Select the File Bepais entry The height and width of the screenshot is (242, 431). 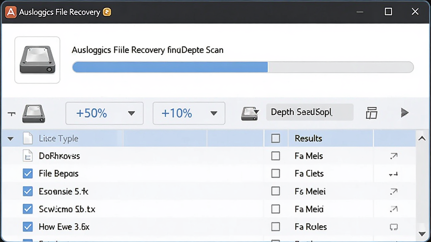click(59, 174)
